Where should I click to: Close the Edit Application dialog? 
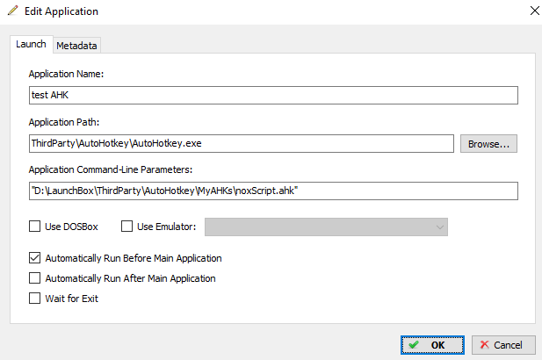point(534,11)
